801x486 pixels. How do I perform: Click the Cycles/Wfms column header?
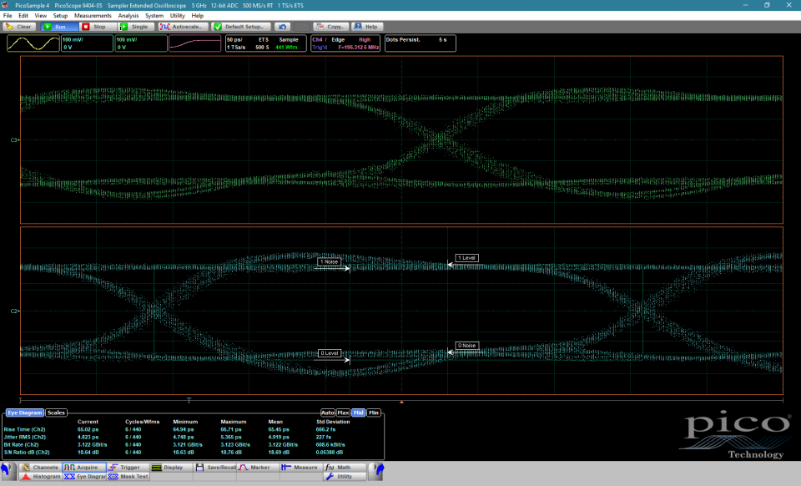pyautogui.click(x=142, y=422)
